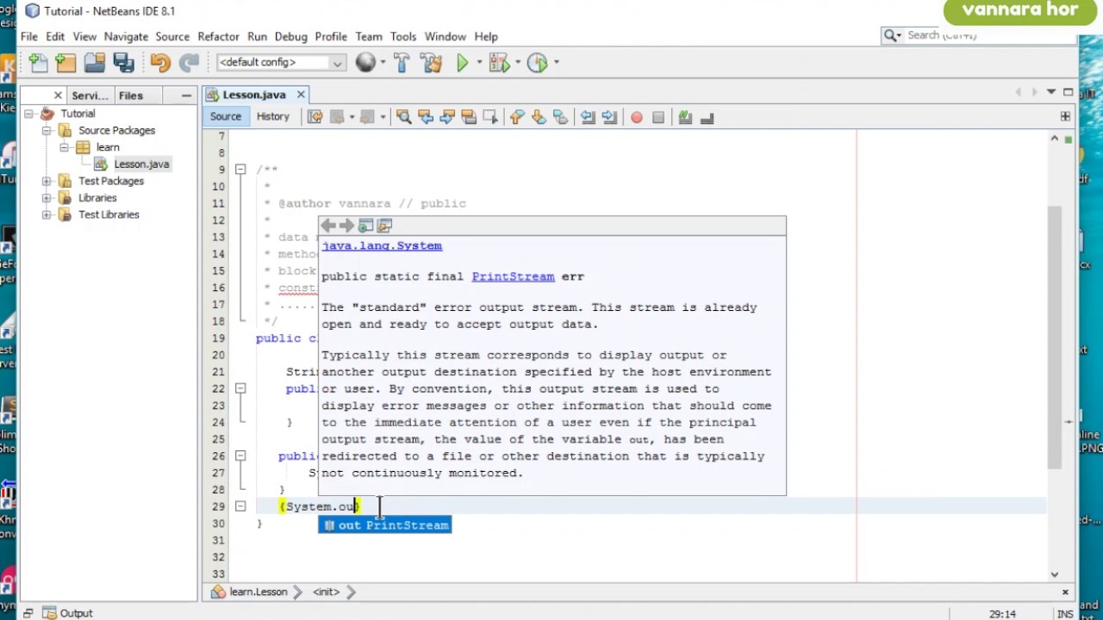Click the Previous Bookmark icon

click(517, 117)
